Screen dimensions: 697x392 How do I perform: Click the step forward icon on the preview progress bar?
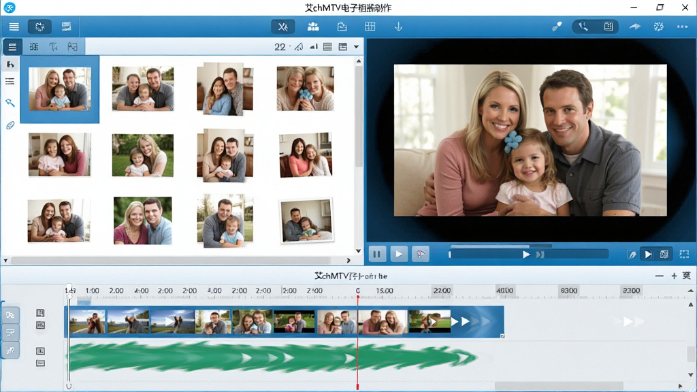[540, 255]
